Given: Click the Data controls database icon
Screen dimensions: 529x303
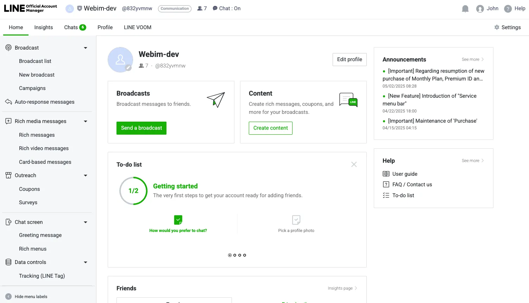Looking at the screenshot, I should pyautogui.click(x=8, y=262).
